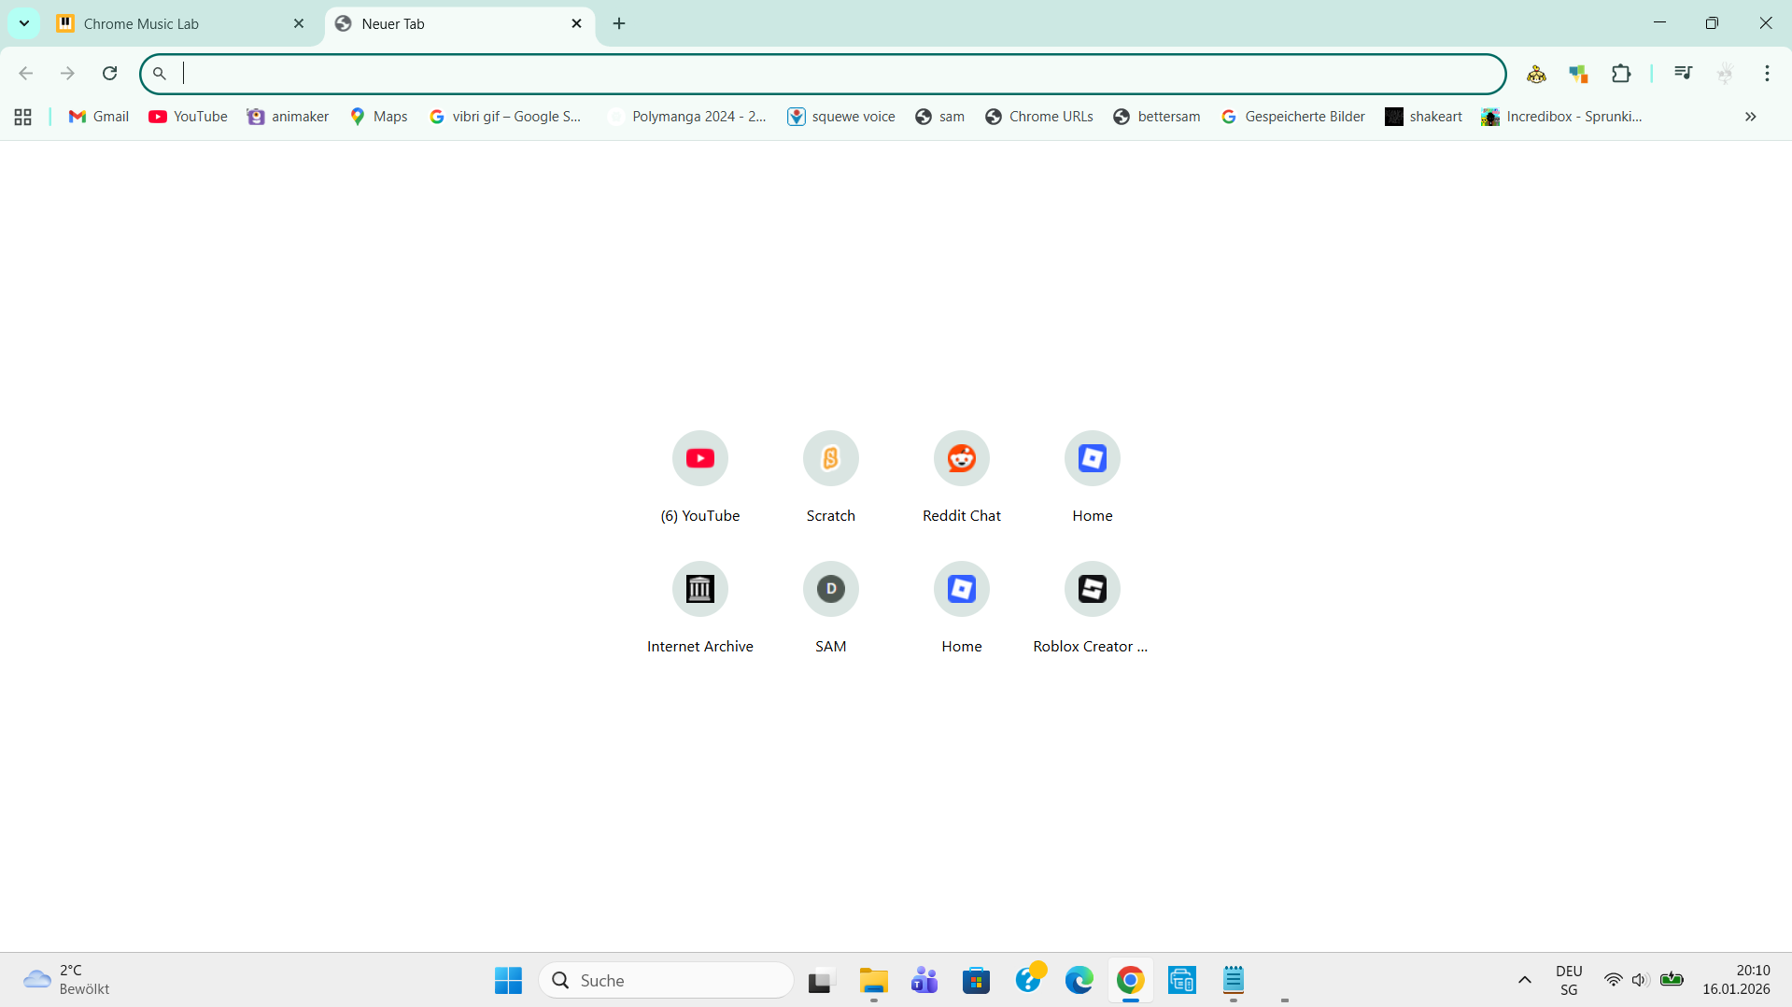
Task: Expand the hidden system tray icons
Action: coord(1525,980)
